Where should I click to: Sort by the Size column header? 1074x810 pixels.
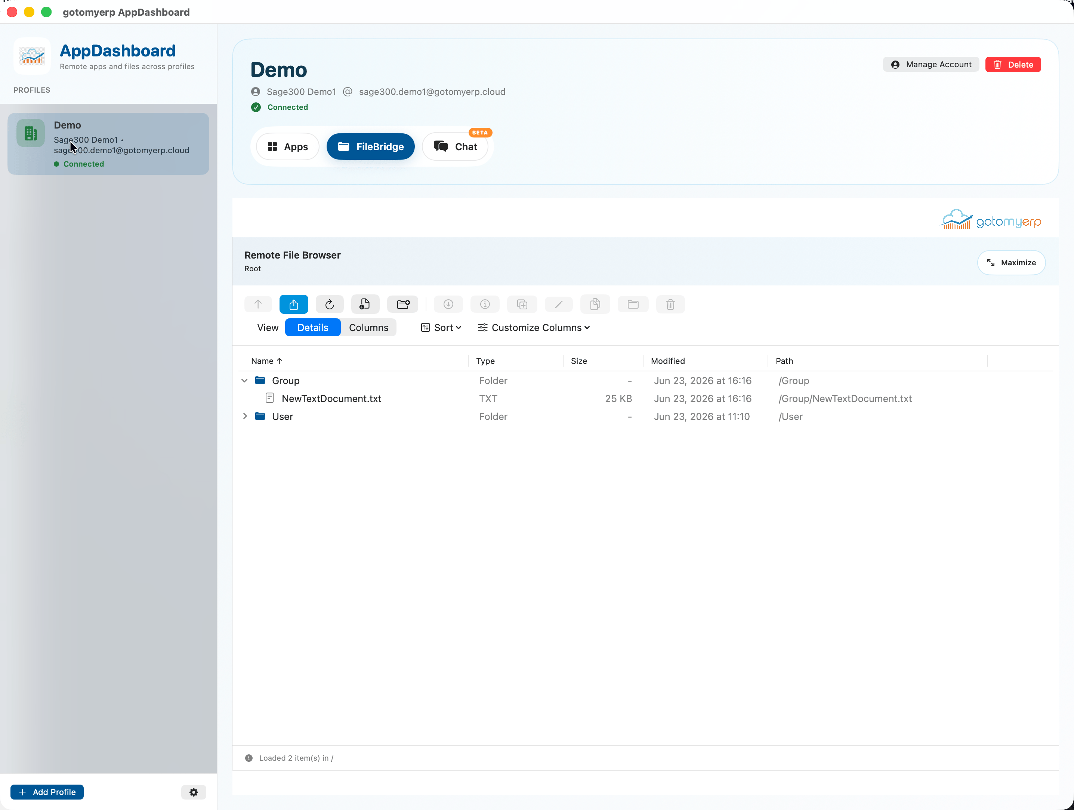pyautogui.click(x=579, y=361)
